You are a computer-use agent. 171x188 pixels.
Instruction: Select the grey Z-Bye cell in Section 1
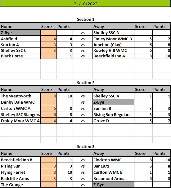coord(20,33)
